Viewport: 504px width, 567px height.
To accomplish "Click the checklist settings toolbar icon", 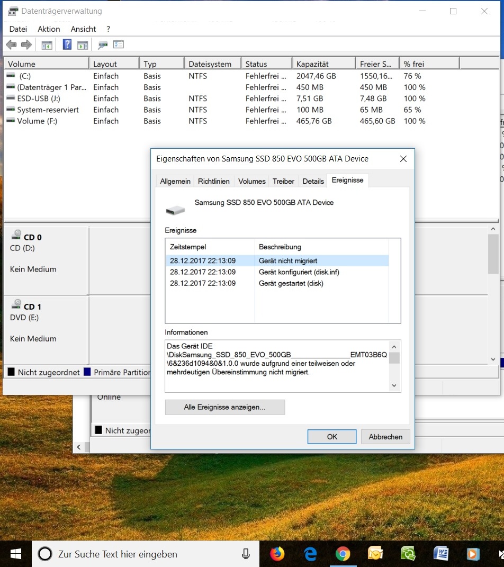I will (118, 44).
